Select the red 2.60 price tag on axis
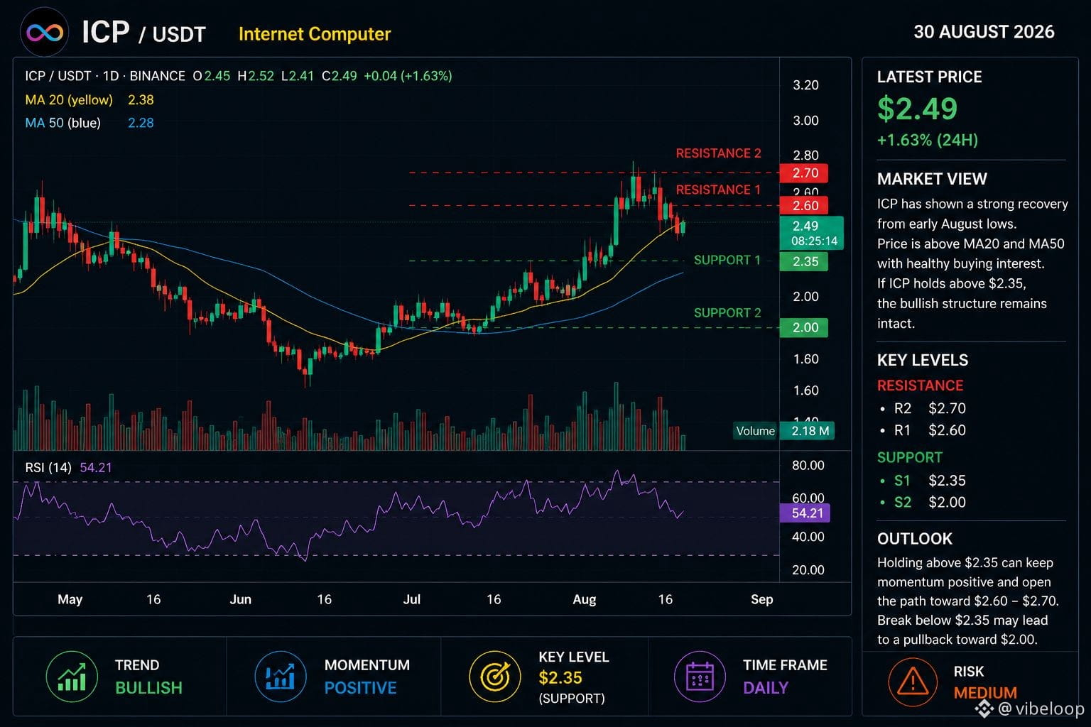The height and width of the screenshot is (727, 1091). click(x=803, y=206)
